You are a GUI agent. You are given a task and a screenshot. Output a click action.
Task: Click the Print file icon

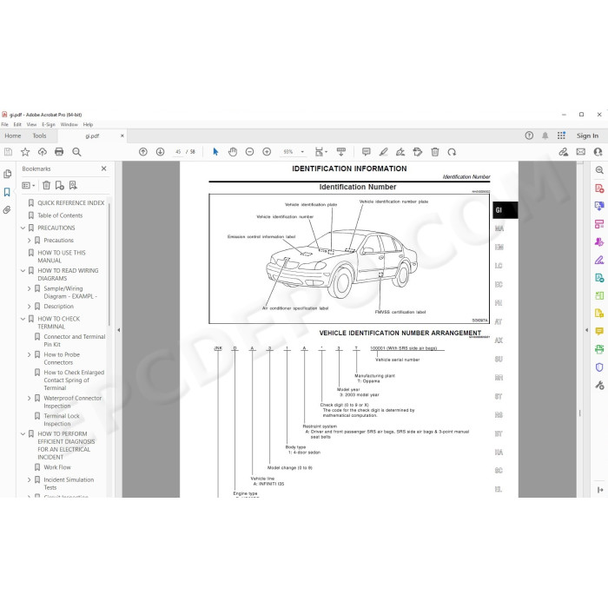pos(59,152)
